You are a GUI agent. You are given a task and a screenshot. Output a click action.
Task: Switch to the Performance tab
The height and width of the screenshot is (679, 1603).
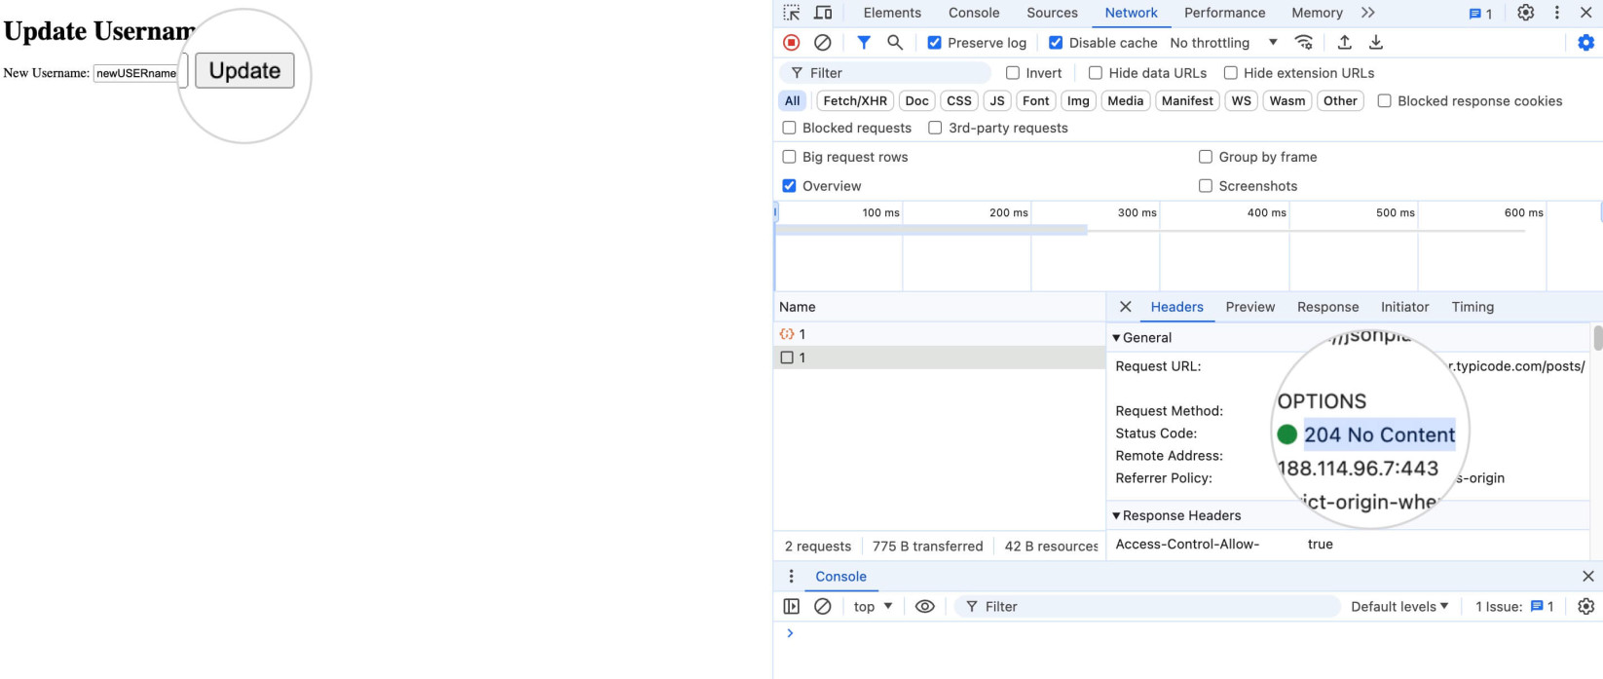click(1224, 13)
